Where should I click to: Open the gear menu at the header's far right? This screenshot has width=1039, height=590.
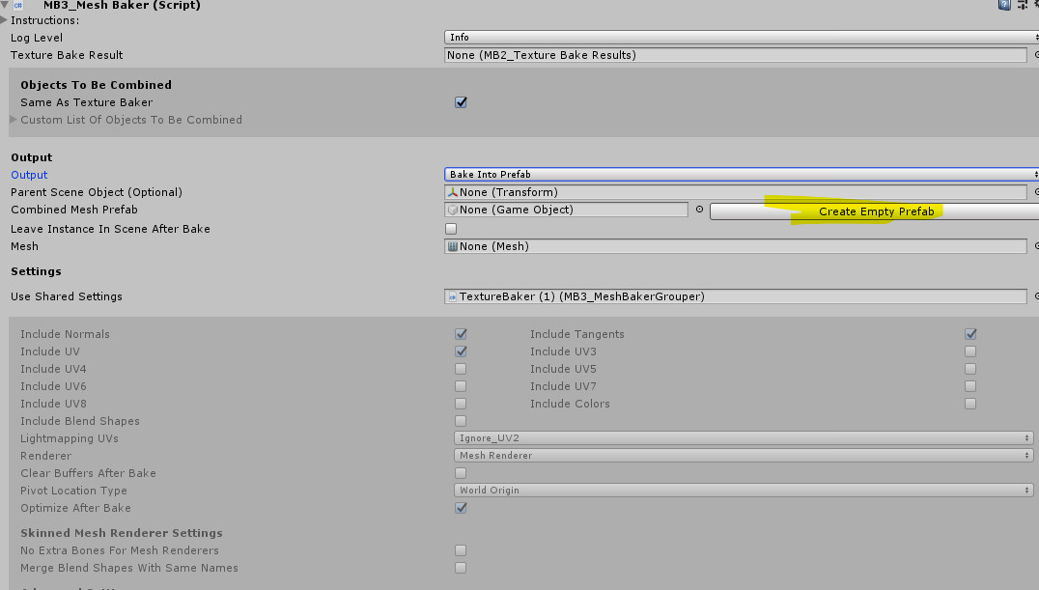(1034, 6)
